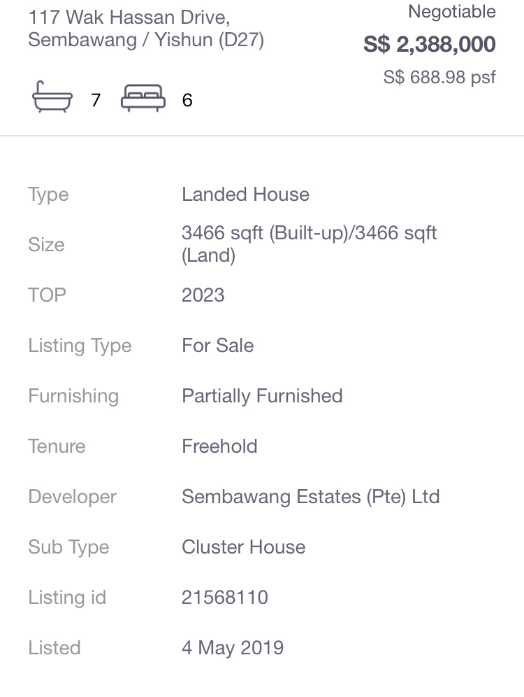Tap the Freehold tenure value
Image resolution: width=524 pixels, height=697 pixels.
tap(219, 446)
